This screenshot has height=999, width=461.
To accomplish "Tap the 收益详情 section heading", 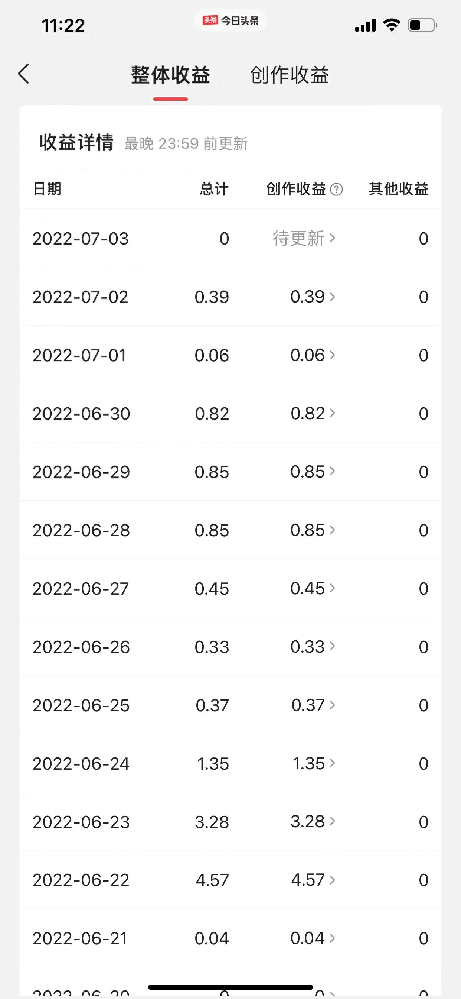I will click(x=77, y=142).
